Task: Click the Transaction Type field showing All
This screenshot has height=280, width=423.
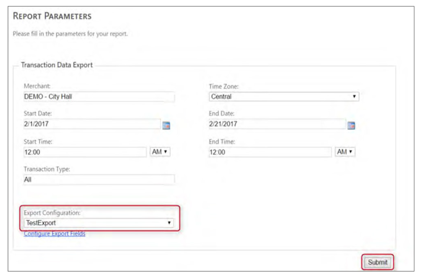Action: tap(99, 179)
